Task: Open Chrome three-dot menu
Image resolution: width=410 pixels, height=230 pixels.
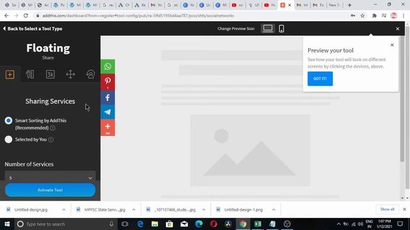Action: click(x=404, y=15)
